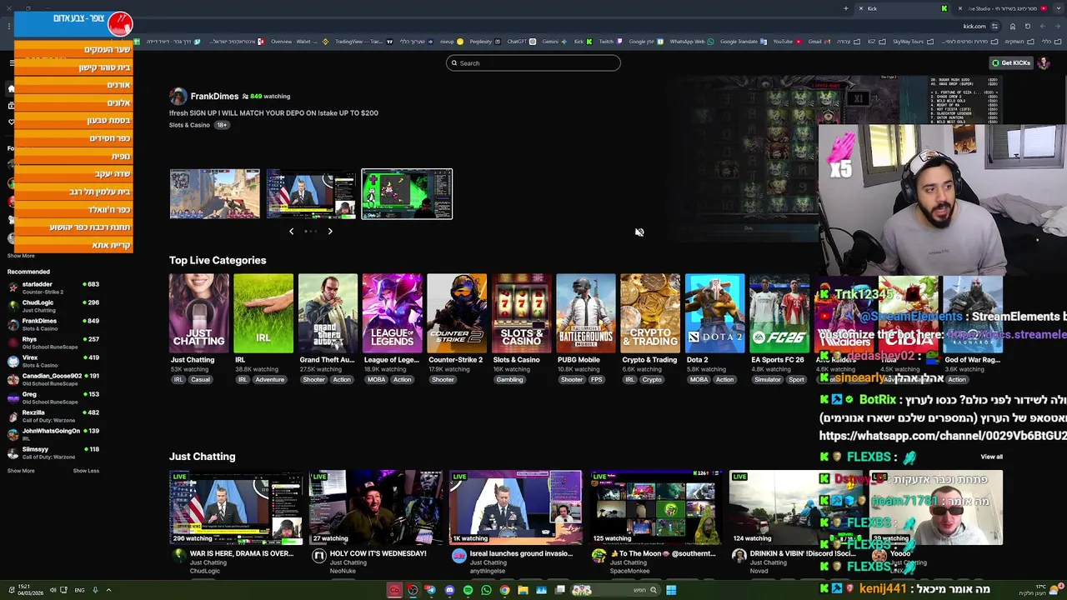The image size is (1067, 600).
Task: Open the Counter-Strike 2 category card
Action: tap(457, 313)
